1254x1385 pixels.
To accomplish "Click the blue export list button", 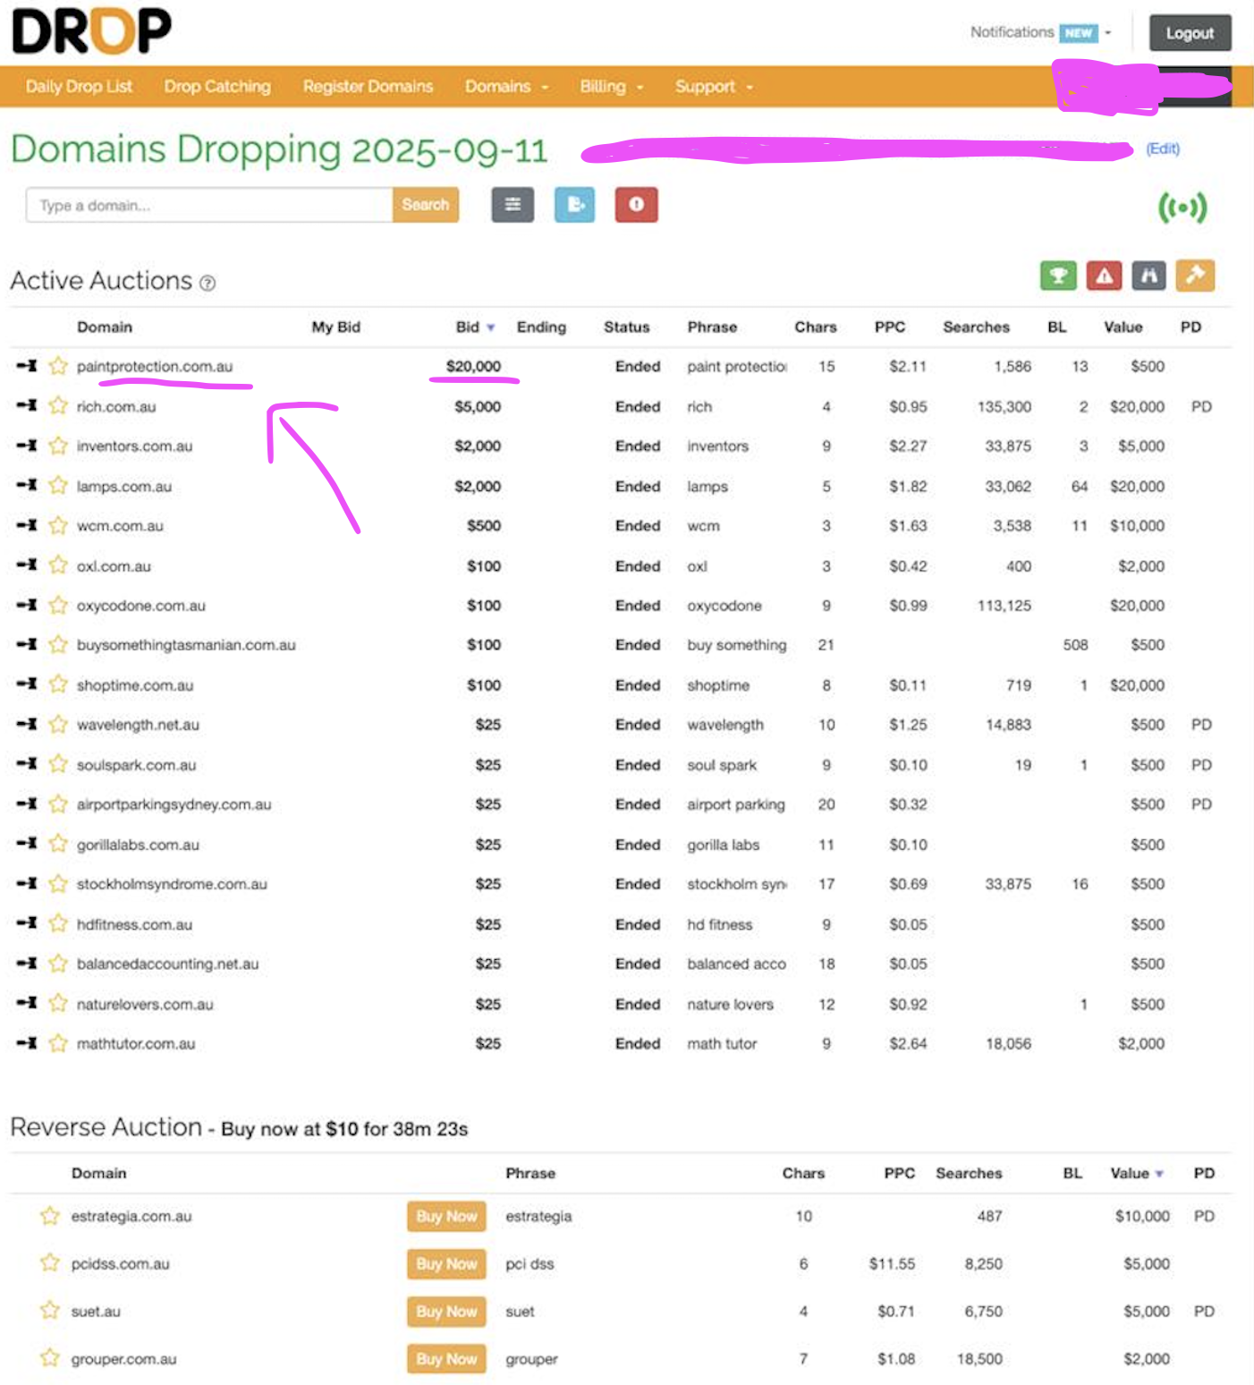I will coord(574,205).
